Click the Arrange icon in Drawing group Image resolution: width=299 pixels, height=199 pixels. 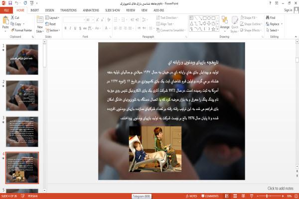coord(225,20)
